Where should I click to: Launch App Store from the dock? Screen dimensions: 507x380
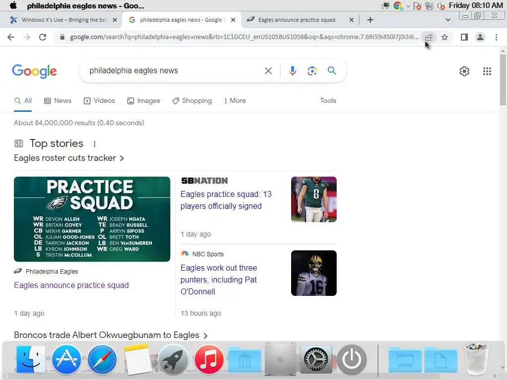66,359
